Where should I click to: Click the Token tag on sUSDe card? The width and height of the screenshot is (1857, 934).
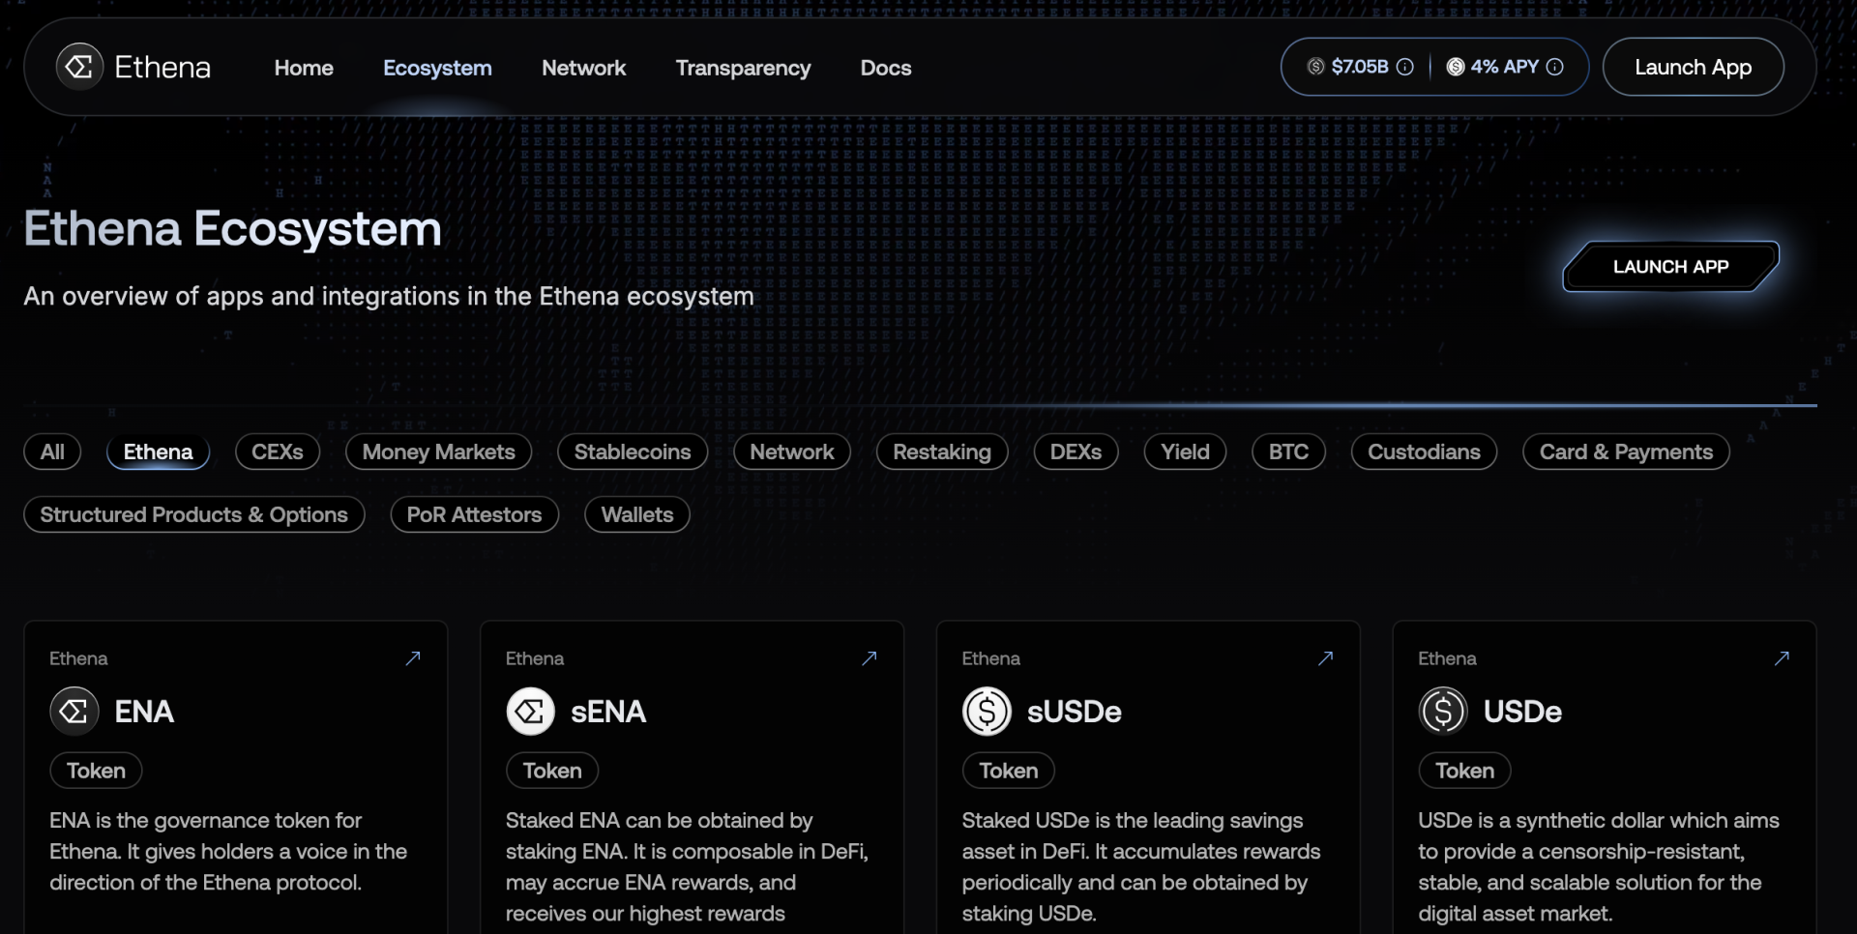pos(1009,771)
